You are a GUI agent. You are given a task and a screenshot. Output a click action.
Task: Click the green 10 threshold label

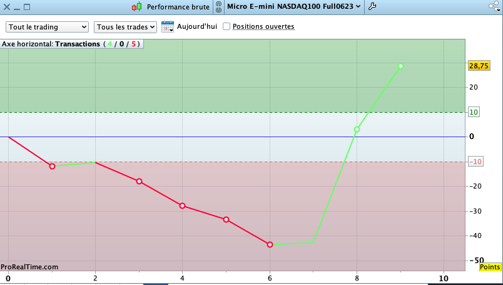(474, 112)
